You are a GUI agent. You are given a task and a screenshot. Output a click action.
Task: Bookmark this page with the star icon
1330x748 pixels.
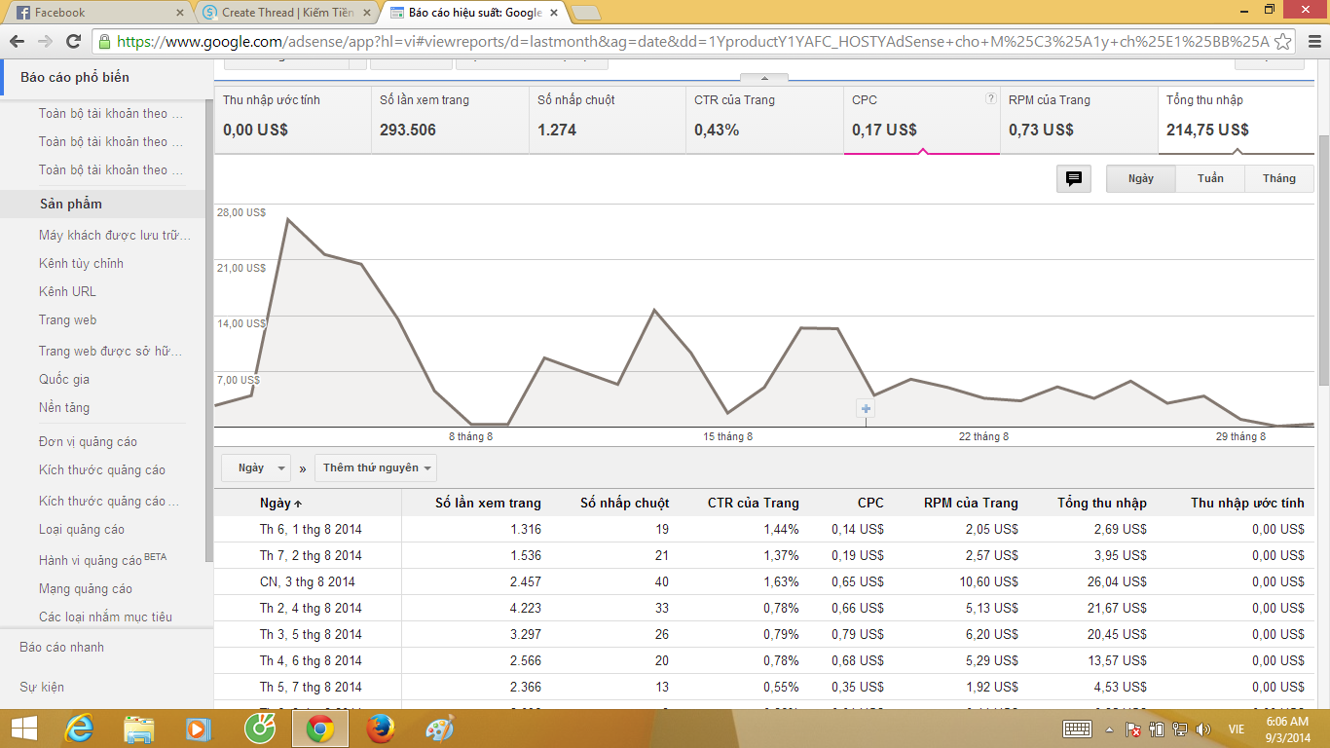pos(1283,42)
